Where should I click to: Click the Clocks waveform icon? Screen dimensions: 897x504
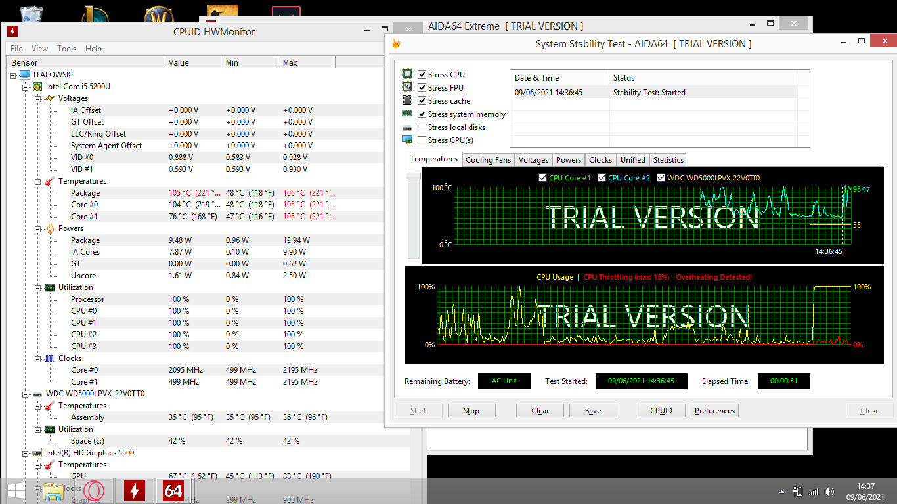tap(50, 358)
